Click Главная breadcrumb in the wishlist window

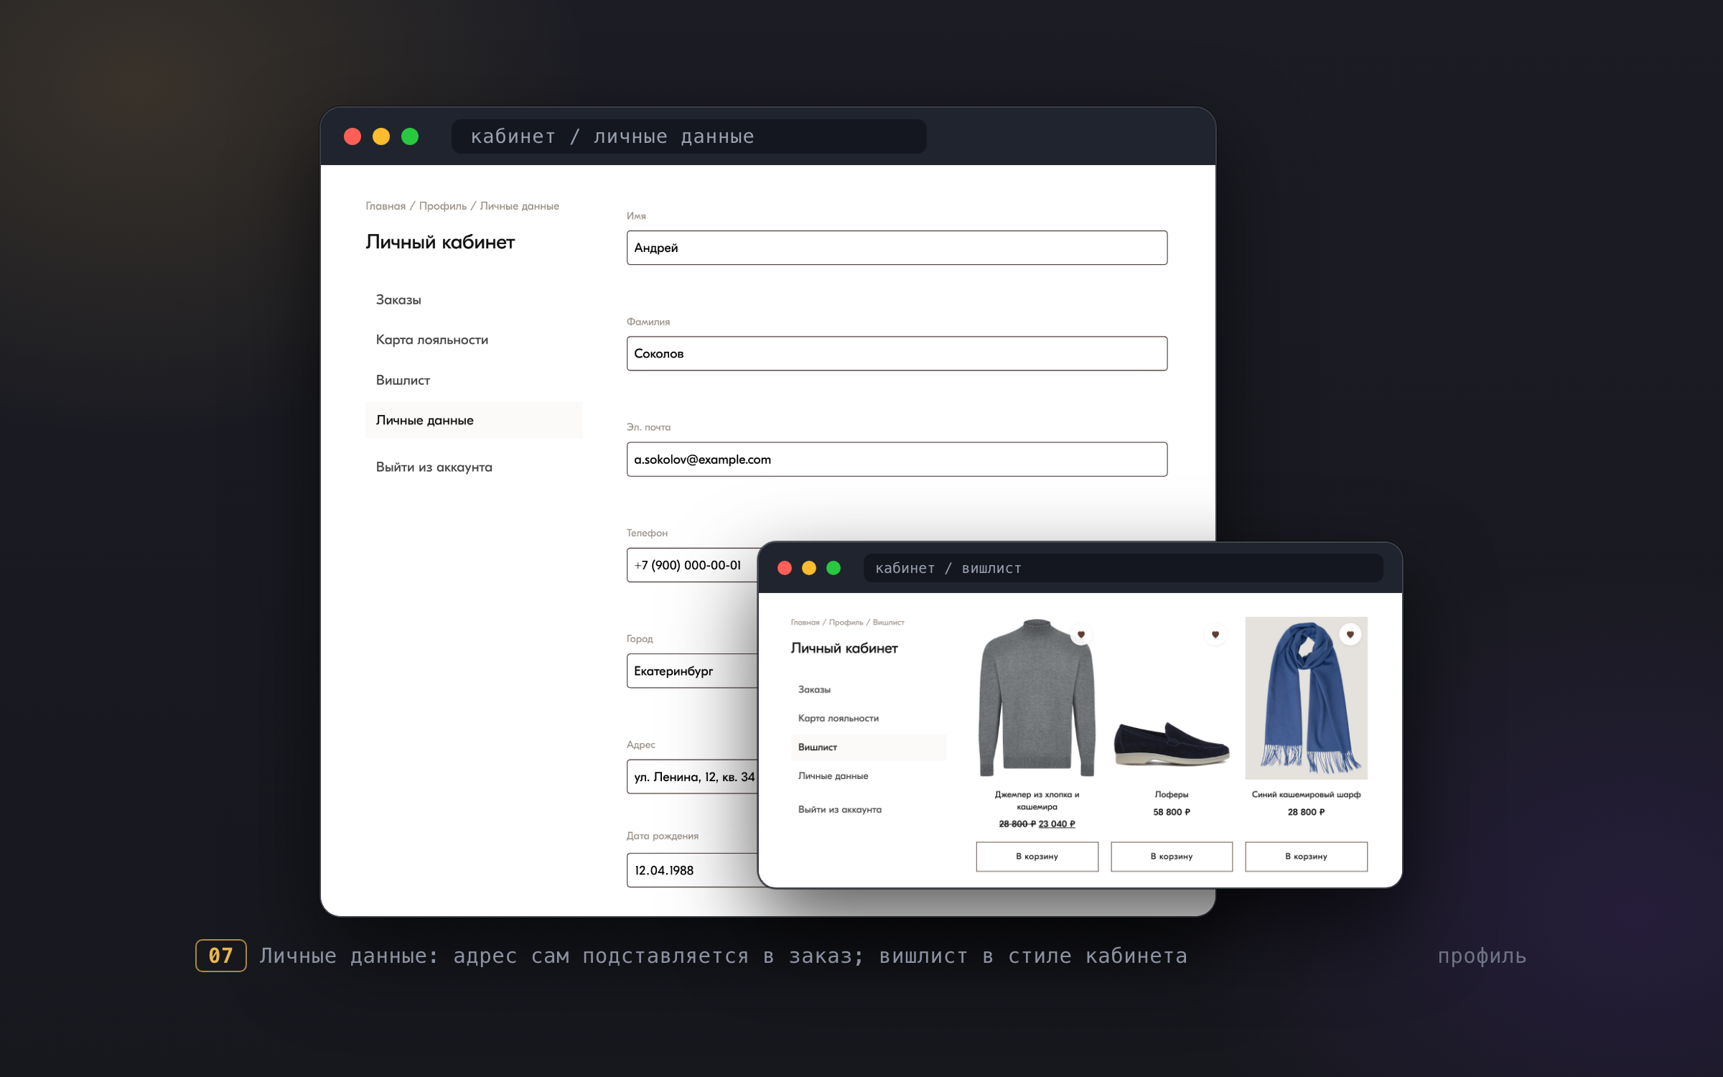point(805,623)
